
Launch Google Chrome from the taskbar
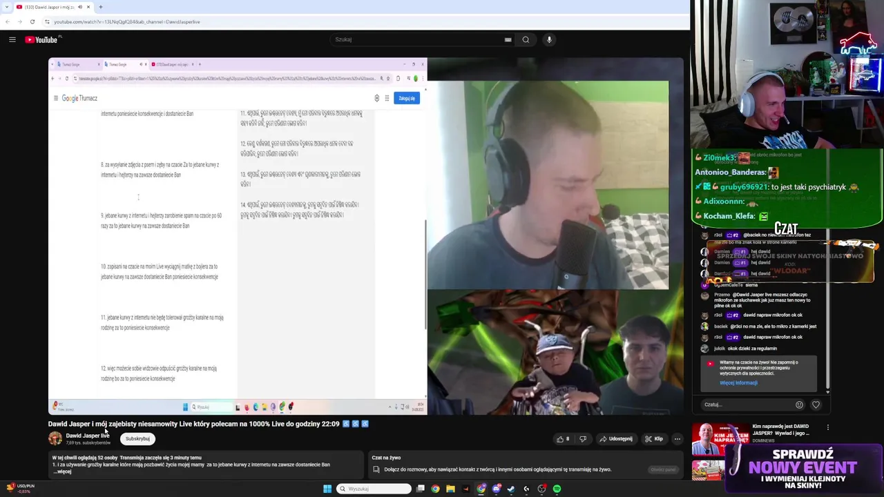click(435, 489)
